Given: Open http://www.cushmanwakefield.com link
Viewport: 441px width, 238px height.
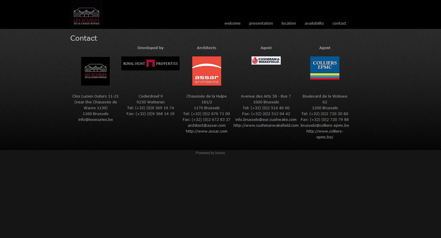Looking at the screenshot, I should pyautogui.click(x=266, y=125).
